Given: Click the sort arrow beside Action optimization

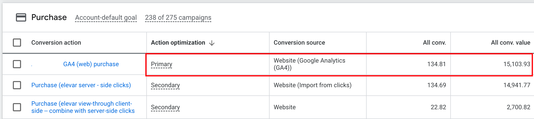Looking at the screenshot, I should (212, 43).
